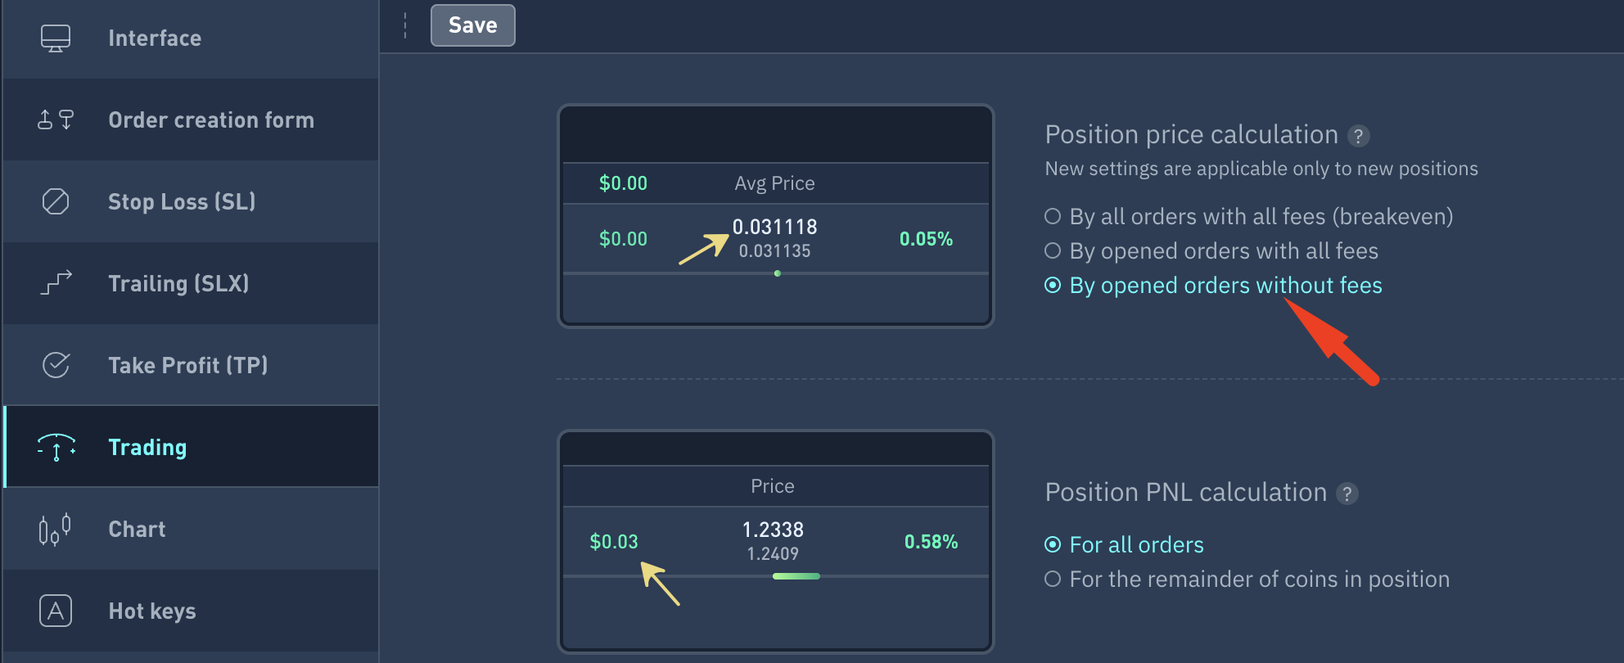Click the Take Profit checkmark icon
1624x663 pixels.
(56, 365)
